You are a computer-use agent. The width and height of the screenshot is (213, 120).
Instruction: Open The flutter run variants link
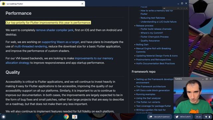pos(148,102)
